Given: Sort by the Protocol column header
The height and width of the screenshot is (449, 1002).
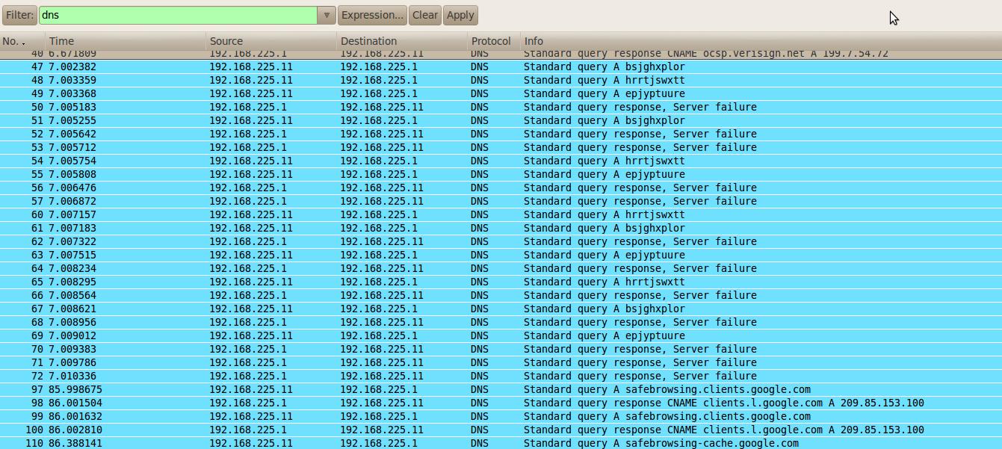Looking at the screenshot, I should pos(492,41).
